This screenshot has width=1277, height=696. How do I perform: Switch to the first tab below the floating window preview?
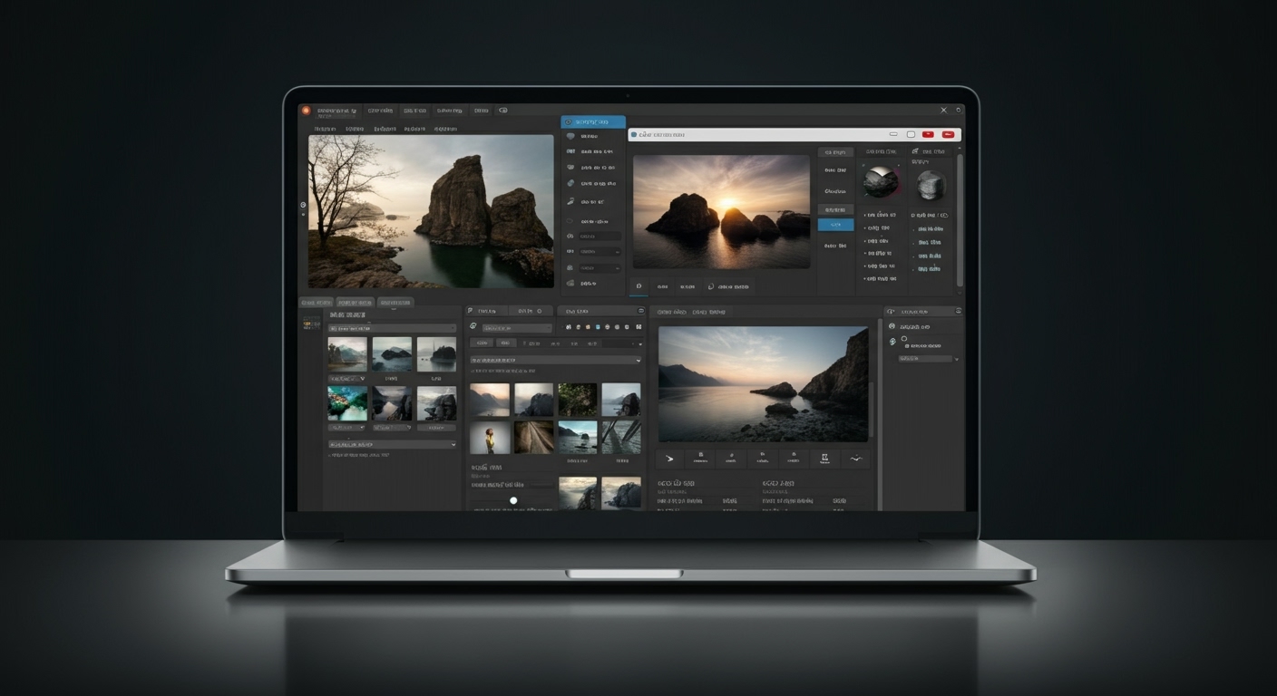[x=639, y=286]
